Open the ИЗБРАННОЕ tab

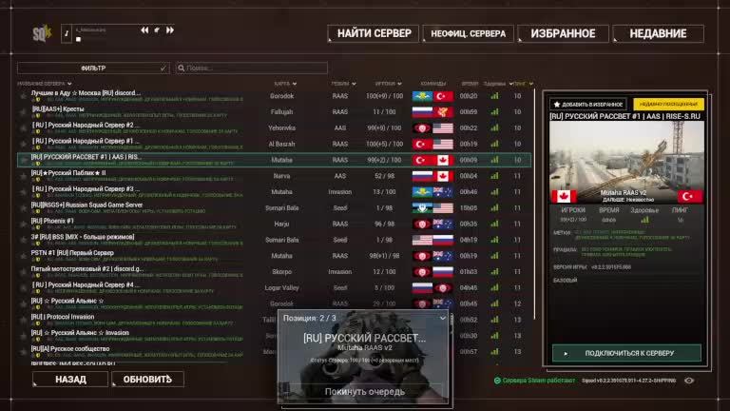pos(564,33)
